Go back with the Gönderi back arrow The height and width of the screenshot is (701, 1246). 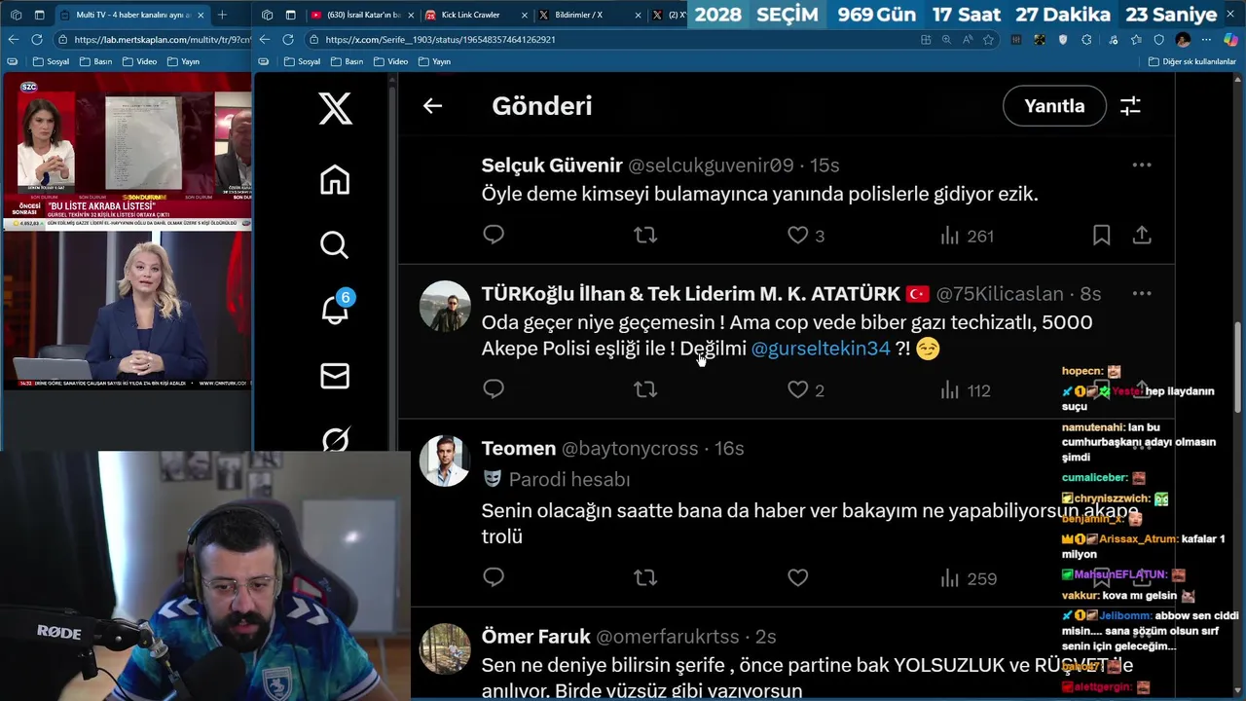click(432, 106)
